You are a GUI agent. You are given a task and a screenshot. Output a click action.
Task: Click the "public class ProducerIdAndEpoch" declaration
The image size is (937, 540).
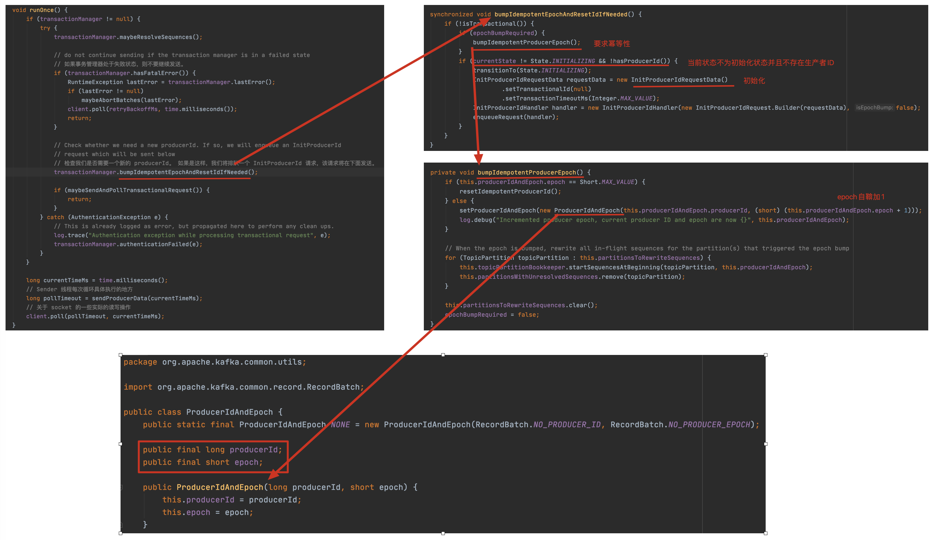198,412
